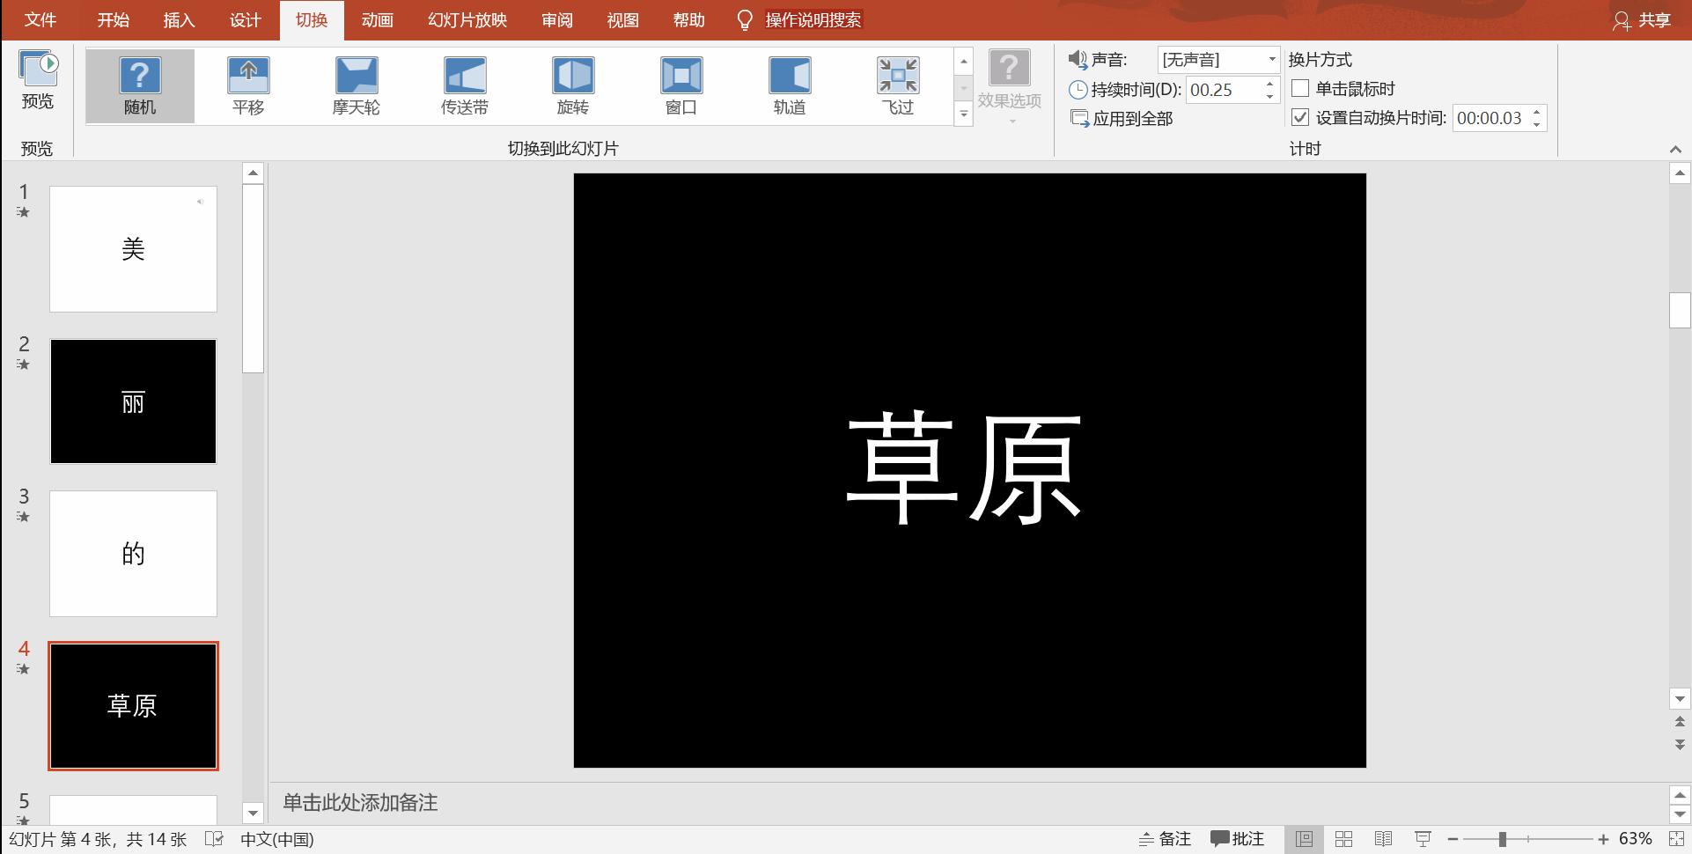Apply the 飞过 (Fly Through) transition
The height and width of the screenshot is (854, 1692).
(897, 84)
